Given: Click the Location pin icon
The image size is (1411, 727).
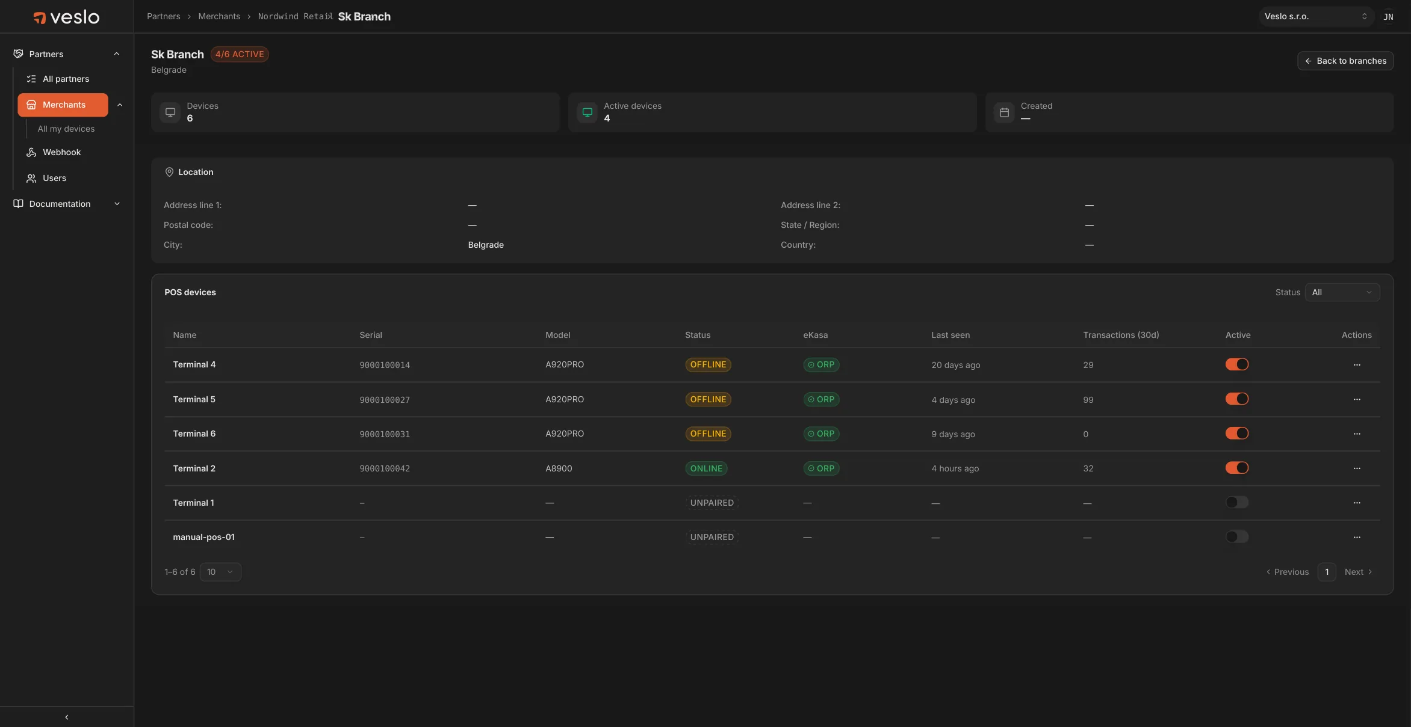Looking at the screenshot, I should tap(169, 172).
